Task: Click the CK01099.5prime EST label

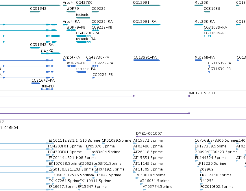Action: [x=116, y=141]
